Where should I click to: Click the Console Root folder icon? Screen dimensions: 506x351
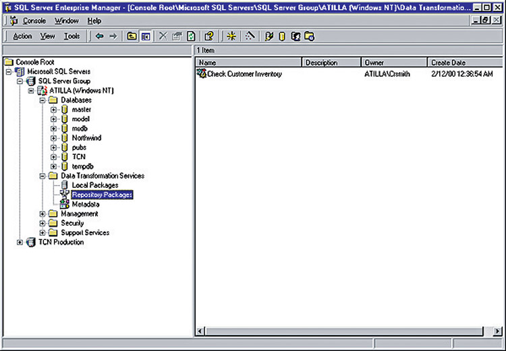pos(9,62)
